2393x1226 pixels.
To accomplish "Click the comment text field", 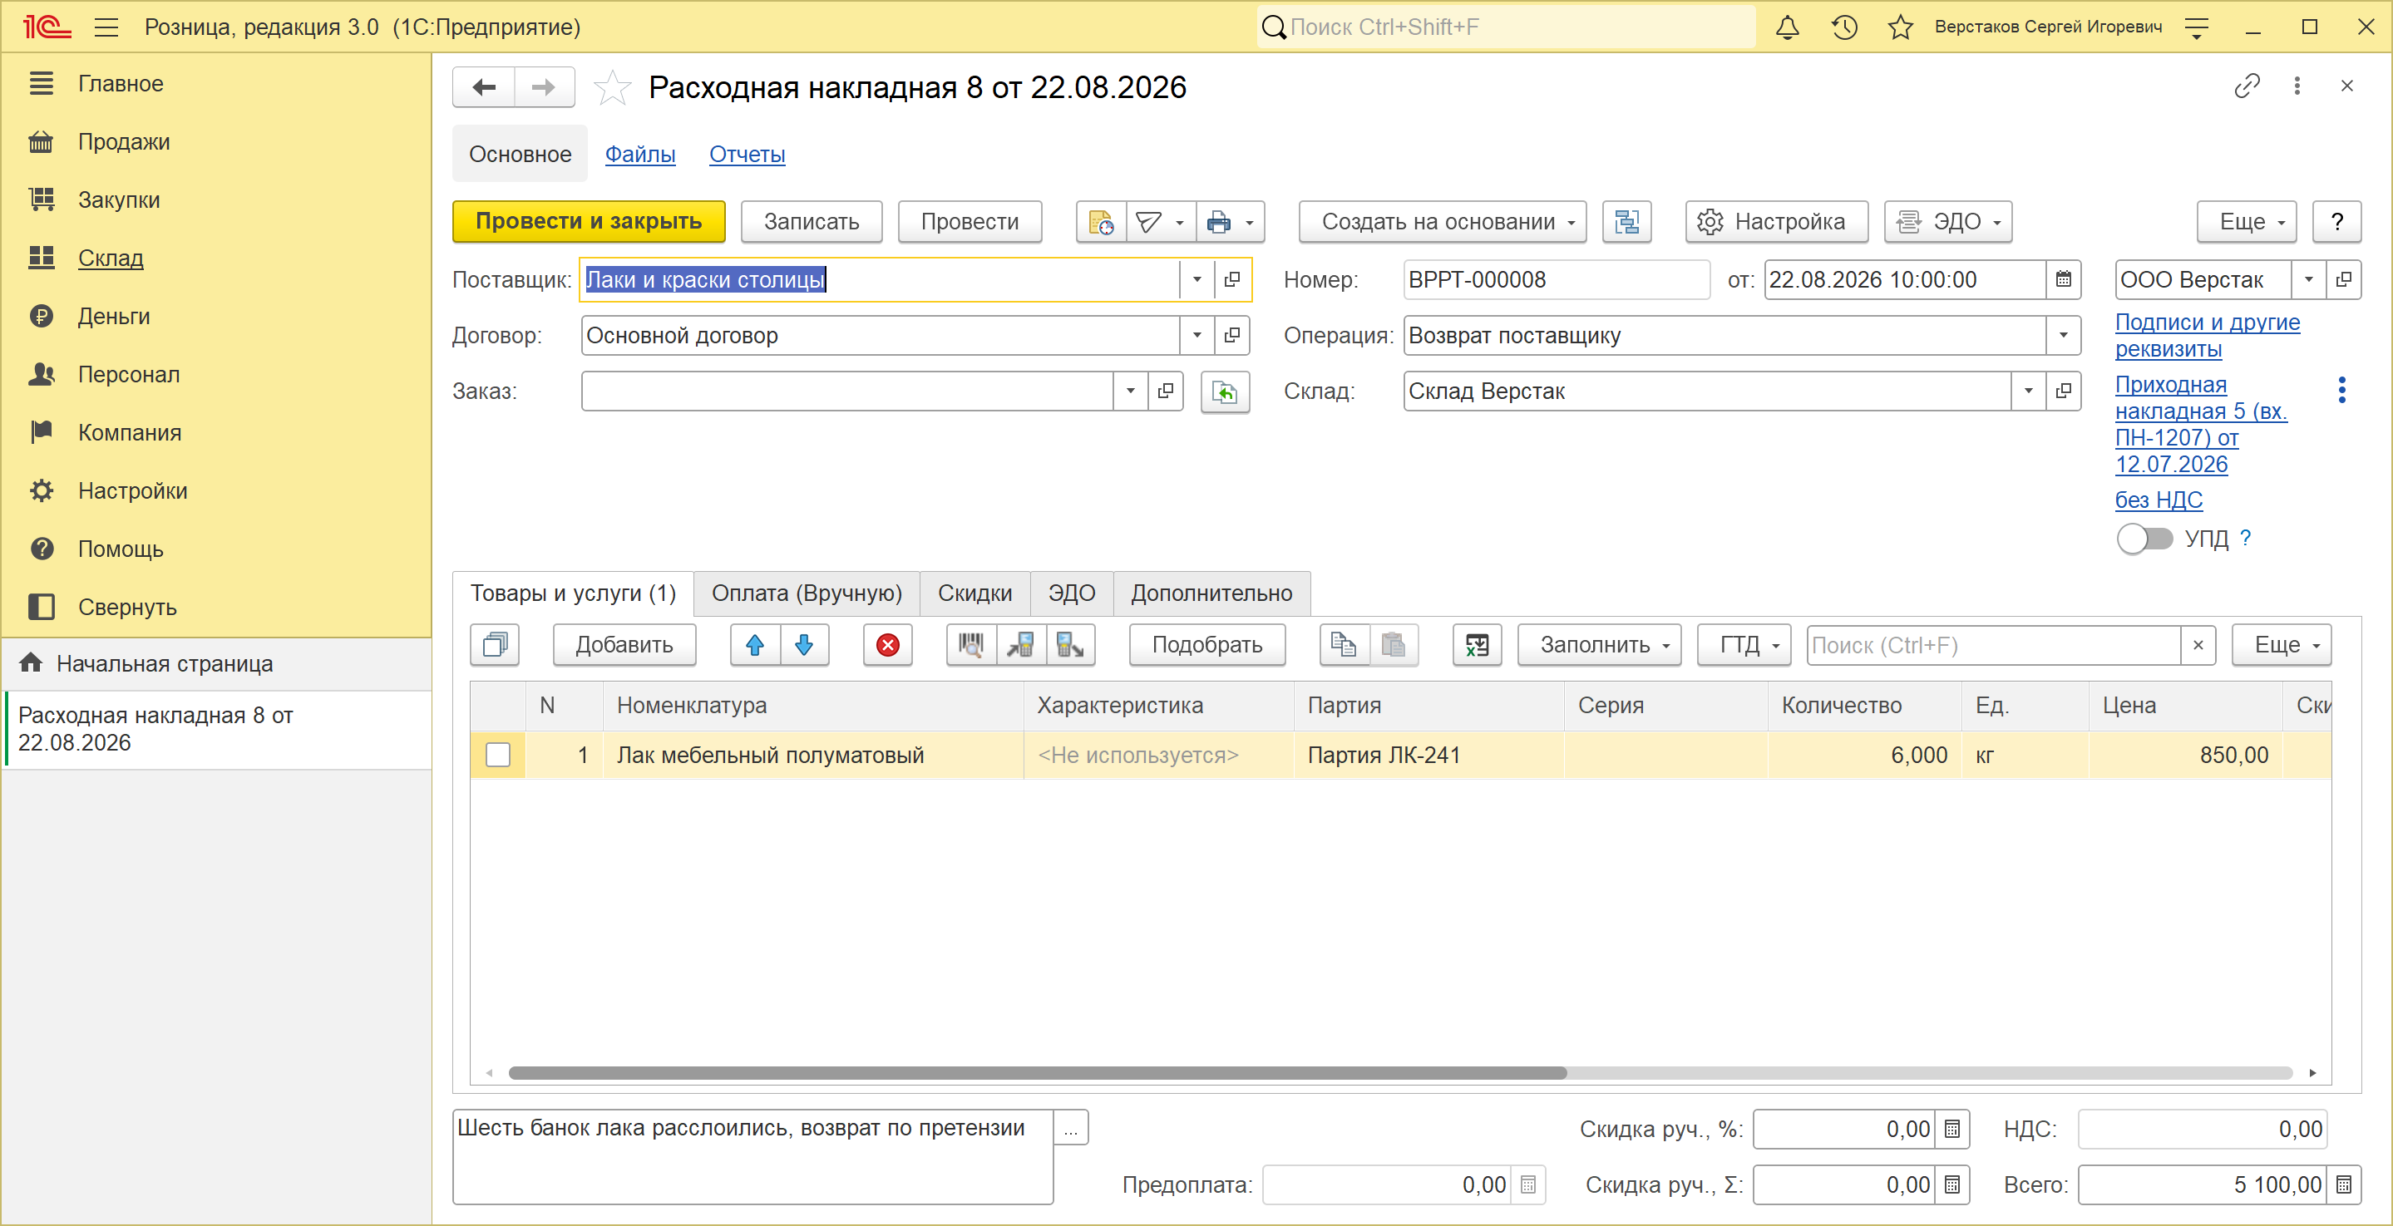I will 753,1157.
